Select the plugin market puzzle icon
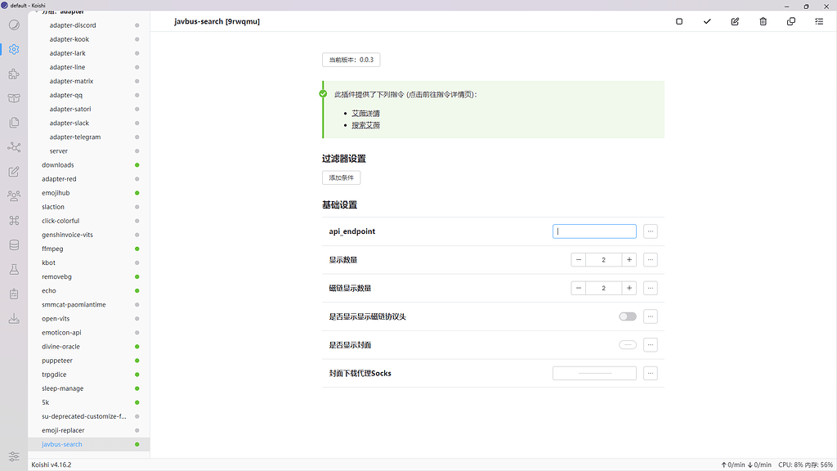This screenshot has height=471, width=837. (x=13, y=73)
